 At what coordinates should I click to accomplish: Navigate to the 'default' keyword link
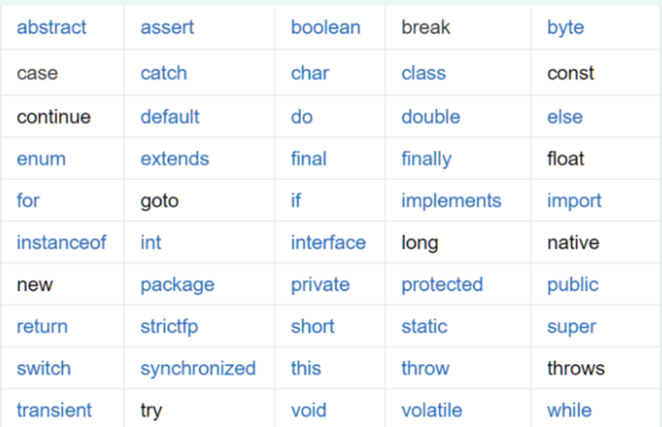[x=170, y=117]
